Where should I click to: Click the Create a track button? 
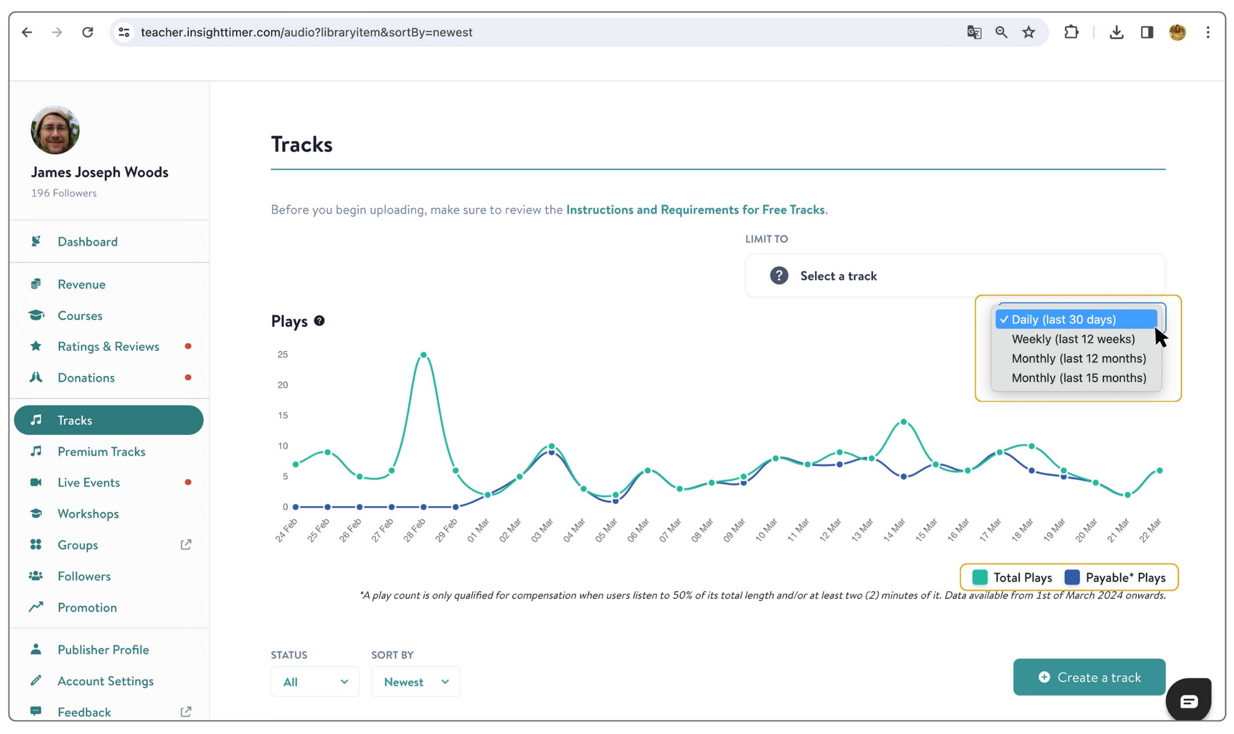pyautogui.click(x=1088, y=677)
